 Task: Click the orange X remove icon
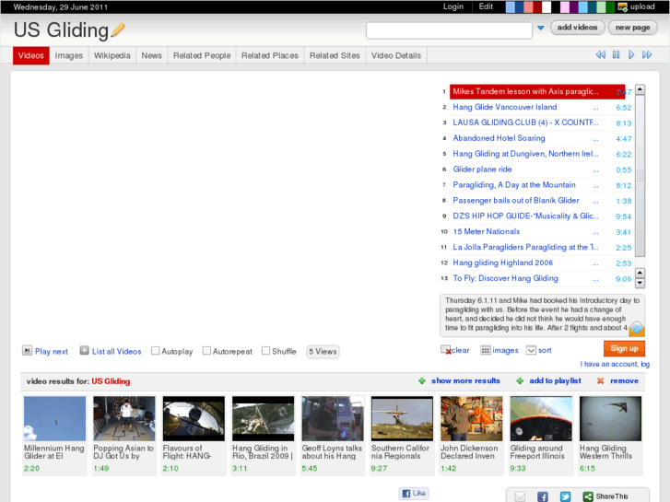click(x=600, y=380)
